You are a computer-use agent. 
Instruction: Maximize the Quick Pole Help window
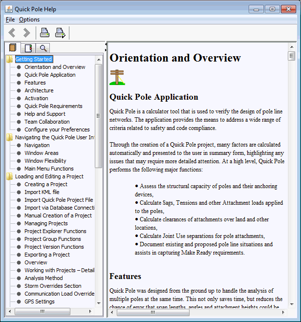[x=272, y=9]
